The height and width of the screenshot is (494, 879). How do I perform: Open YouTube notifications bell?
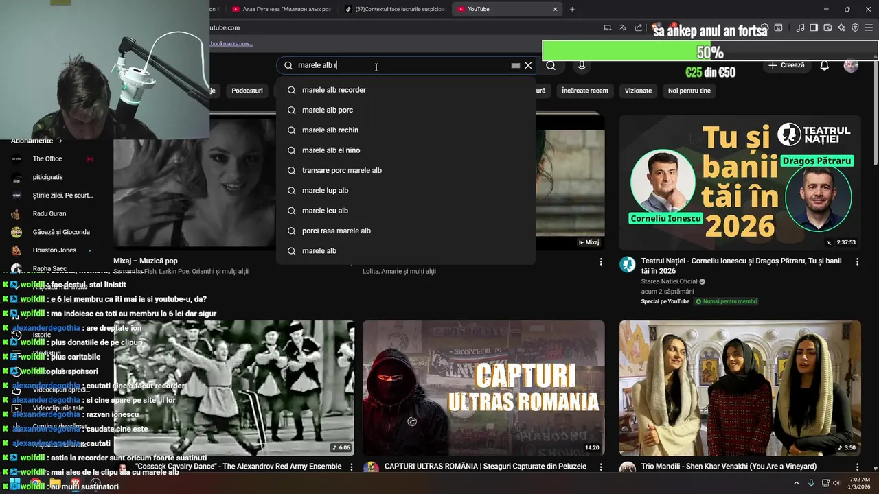(x=824, y=65)
